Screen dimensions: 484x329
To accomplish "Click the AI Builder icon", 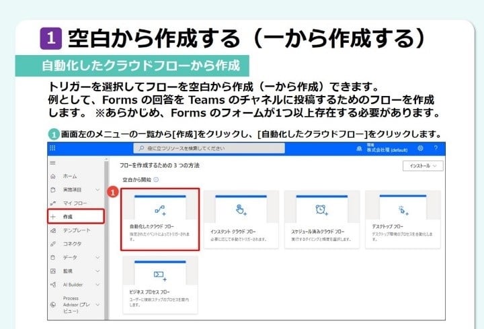I will point(53,285).
